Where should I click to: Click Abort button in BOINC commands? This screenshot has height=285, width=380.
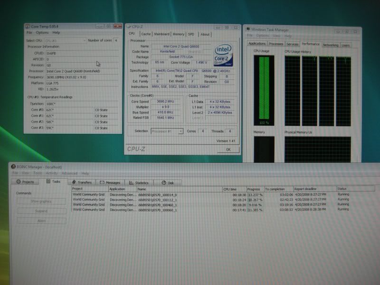tap(41, 221)
